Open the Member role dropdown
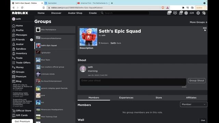This screenshot has width=219, height=123. pos(193,105)
